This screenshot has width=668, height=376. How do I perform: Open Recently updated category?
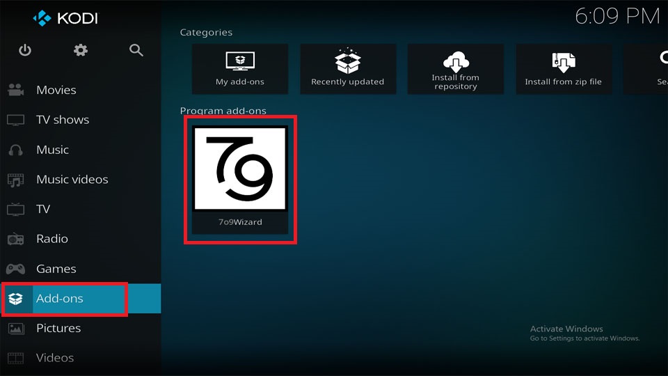[x=348, y=69]
